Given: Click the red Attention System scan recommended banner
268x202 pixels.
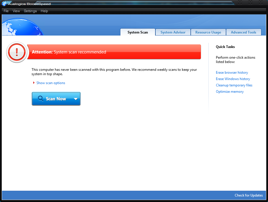Looking at the screenshot, I should [x=114, y=52].
